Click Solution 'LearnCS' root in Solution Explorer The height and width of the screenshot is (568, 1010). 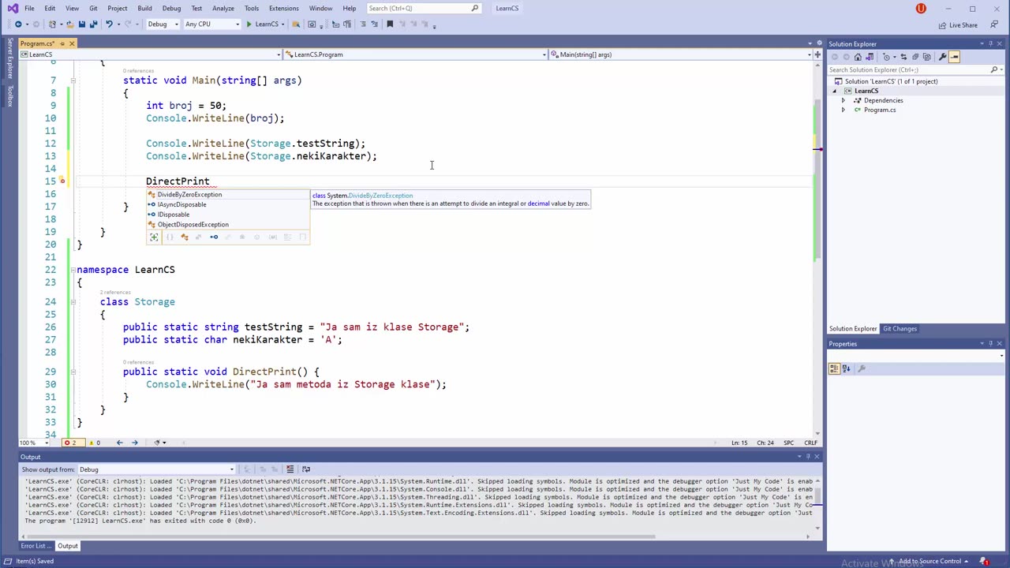891,81
